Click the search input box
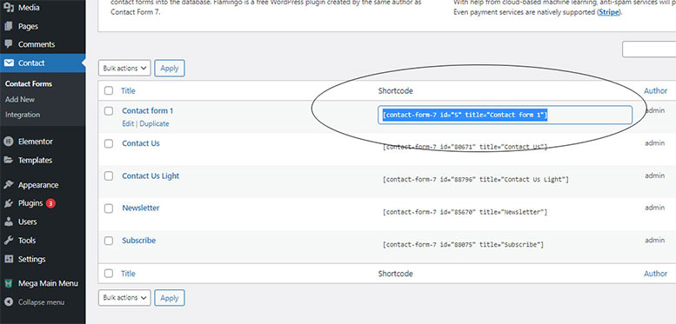The image size is (676, 324). click(x=649, y=49)
